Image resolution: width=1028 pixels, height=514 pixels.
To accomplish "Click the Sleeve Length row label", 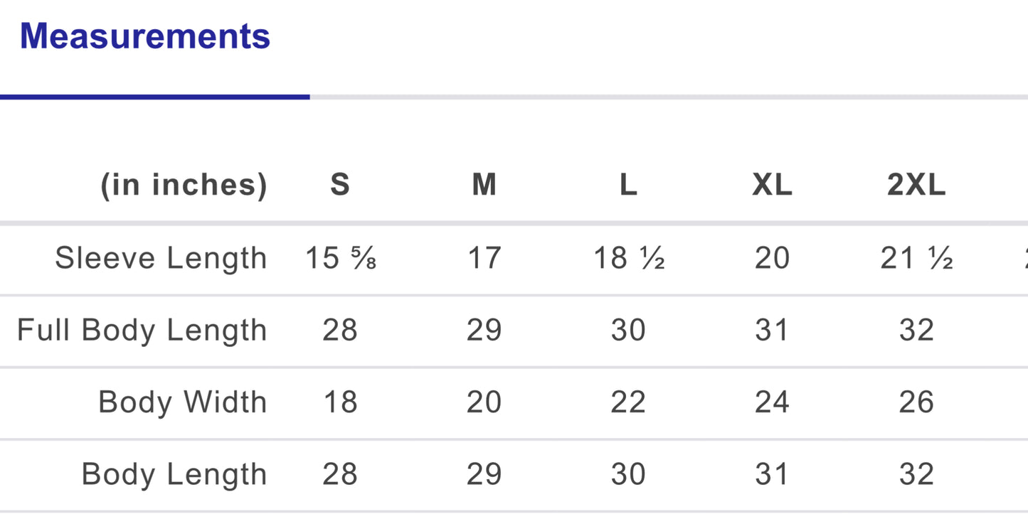I will pyautogui.click(x=161, y=258).
